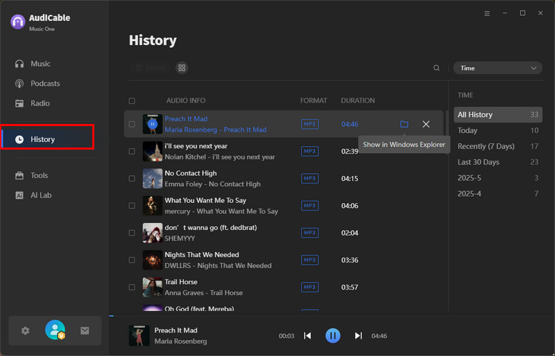Check the box for No Contact High
Screen dimensions: 555x356
[x=132, y=179]
